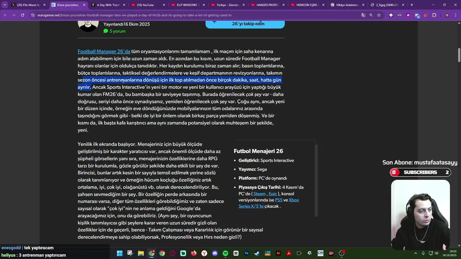Click the microphone icon in the system tray
Viewport: 461px width, 259px height.
423,253
